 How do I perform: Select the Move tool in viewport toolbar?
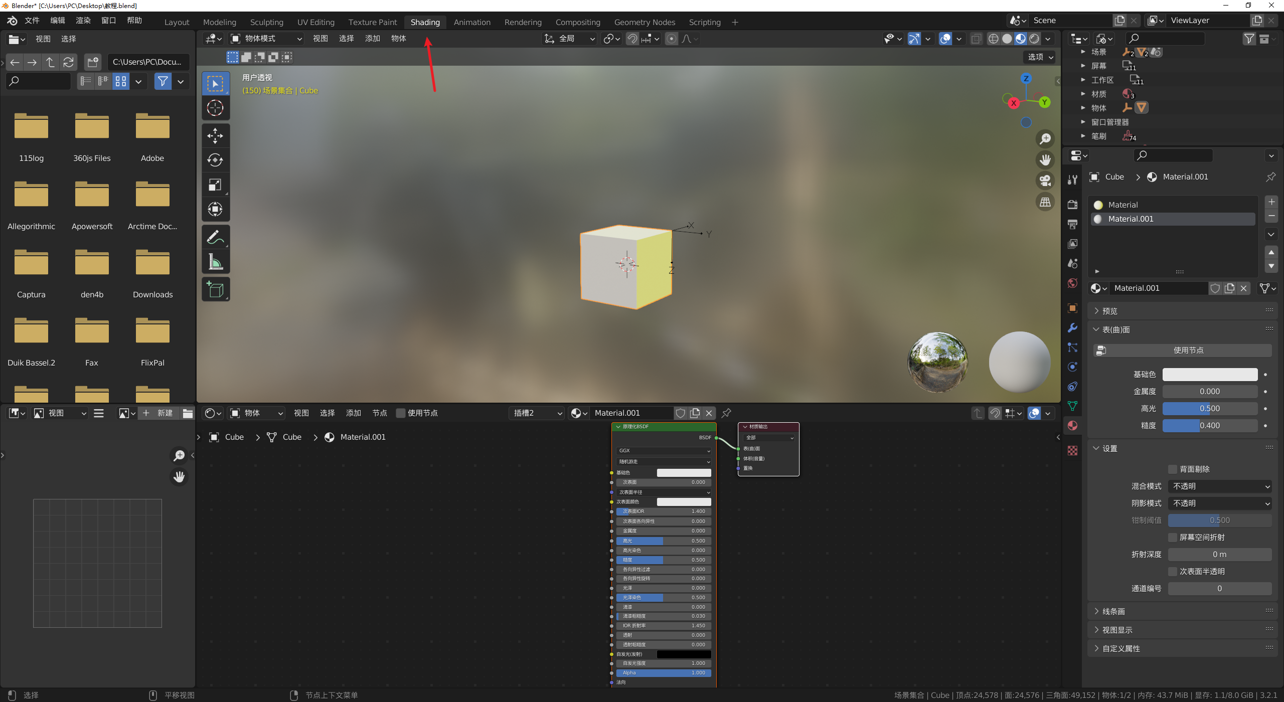pyautogui.click(x=215, y=136)
